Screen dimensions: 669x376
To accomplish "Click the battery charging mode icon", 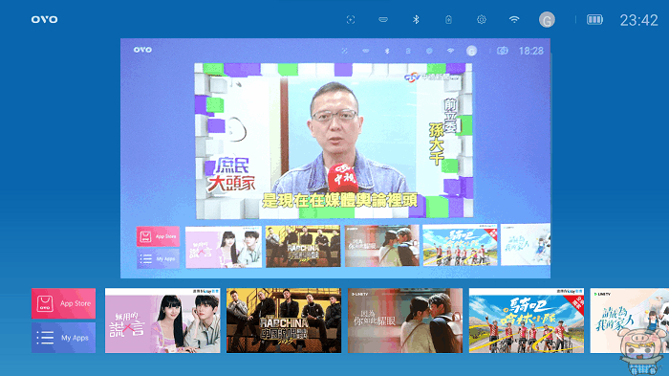I will pos(448,20).
